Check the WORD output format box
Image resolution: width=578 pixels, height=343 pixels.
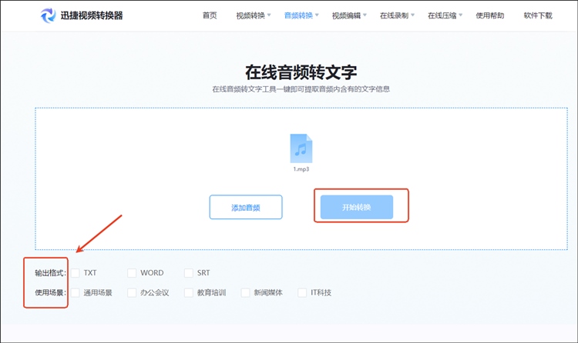[x=132, y=273]
